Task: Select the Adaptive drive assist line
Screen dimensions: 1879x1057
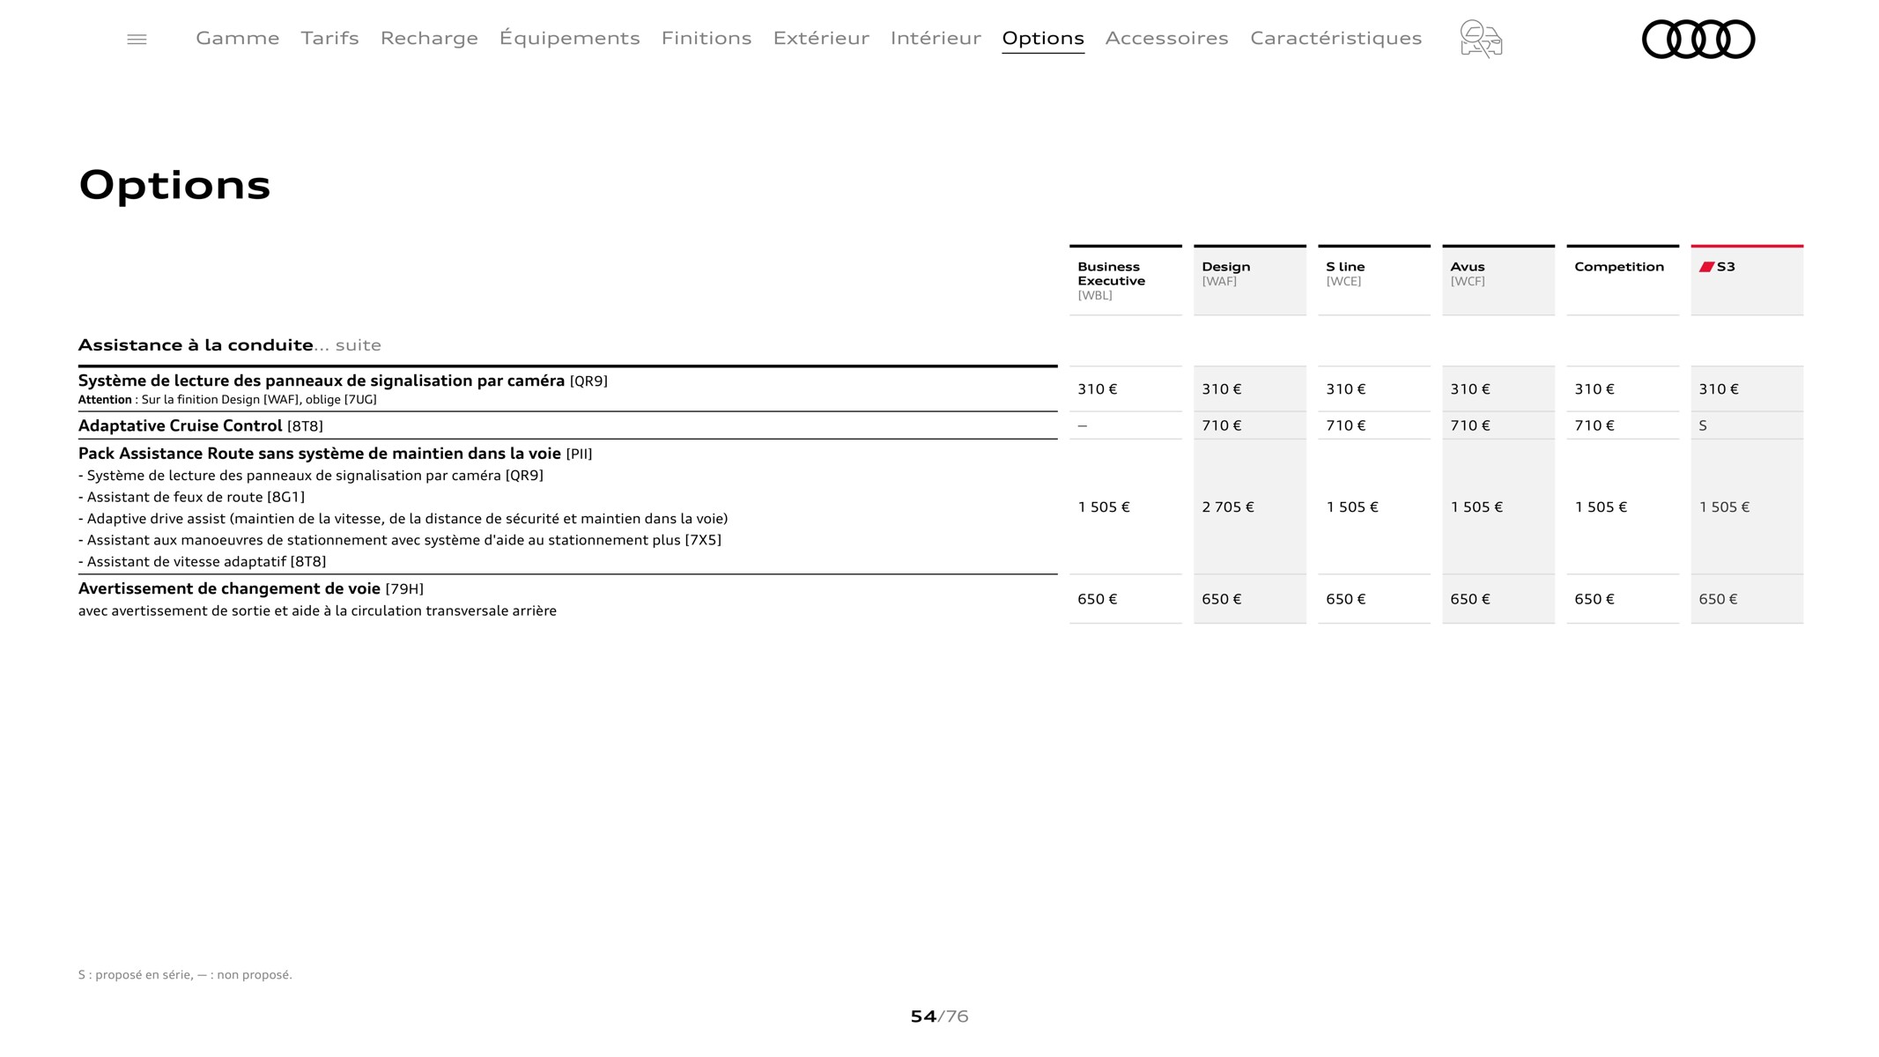Action: point(403,519)
